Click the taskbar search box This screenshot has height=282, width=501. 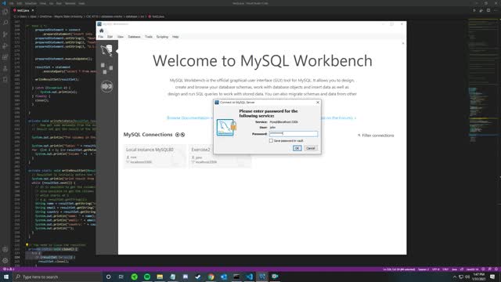coord(57,277)
